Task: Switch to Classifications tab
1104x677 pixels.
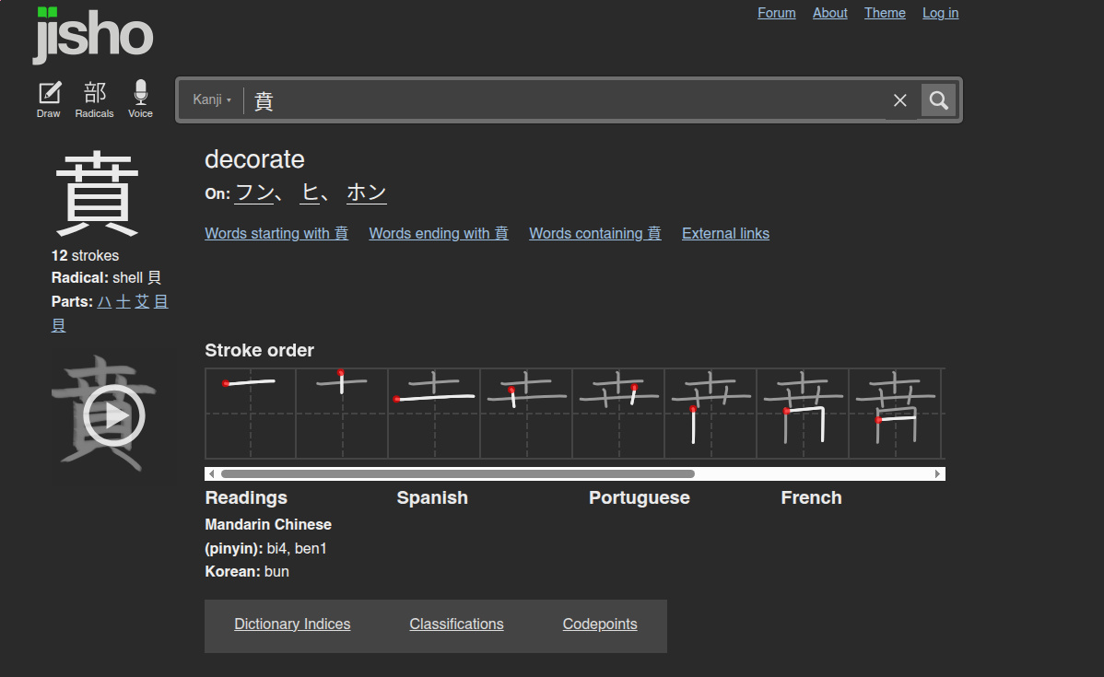Action: click(456, 624)
